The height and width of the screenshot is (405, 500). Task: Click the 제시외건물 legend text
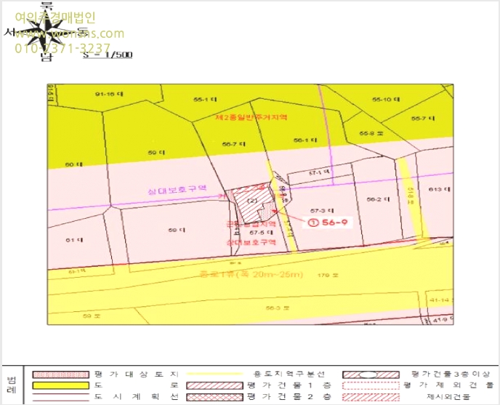pos(448,397)
